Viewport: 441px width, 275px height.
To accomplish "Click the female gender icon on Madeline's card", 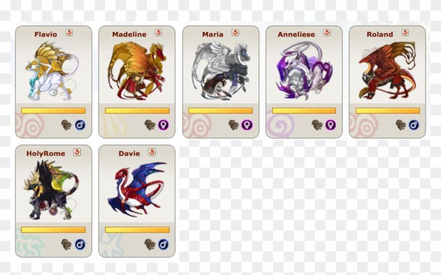I will click(163, 125).
